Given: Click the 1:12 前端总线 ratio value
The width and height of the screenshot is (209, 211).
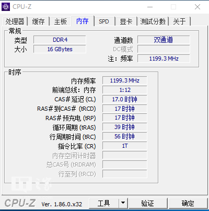Looking at the screenshot, I should point(125,90).
